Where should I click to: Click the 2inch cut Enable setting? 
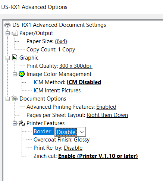[x=98, y=156]
